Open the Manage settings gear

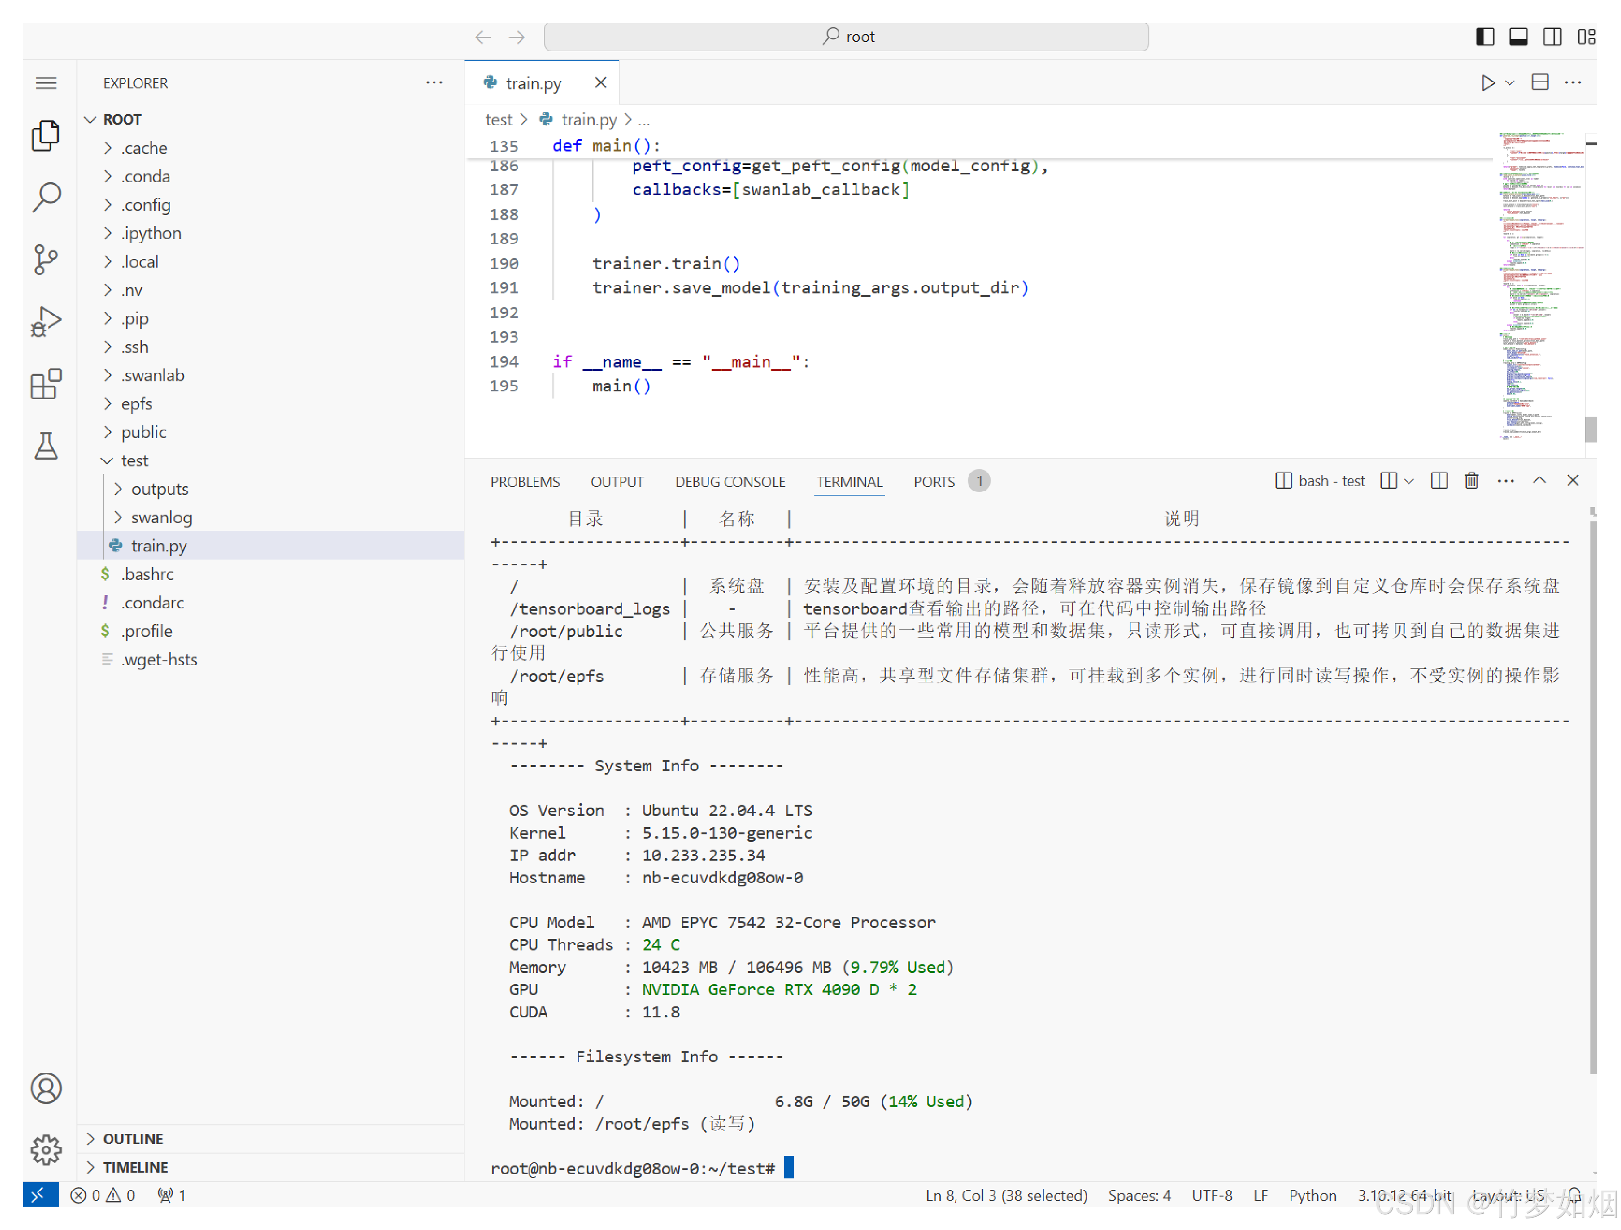click(x=46, y=1149)
